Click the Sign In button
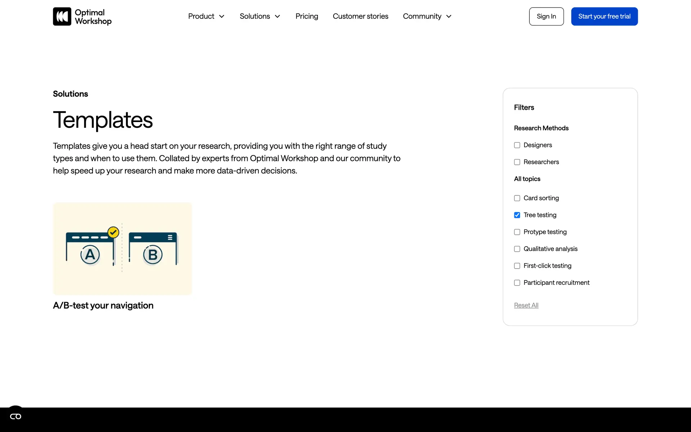This screenshot has height=432, width=691. pyautogui.click(x=546, y=17)
